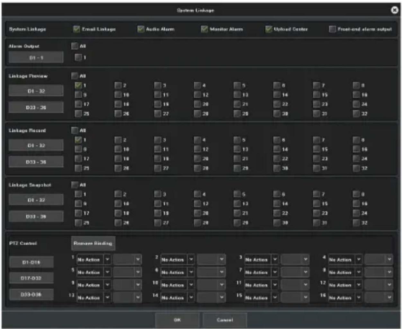402x329 pixels.
Task: Enable Linkage Snapshot channel 5
Action: click(x=237, y=194)
